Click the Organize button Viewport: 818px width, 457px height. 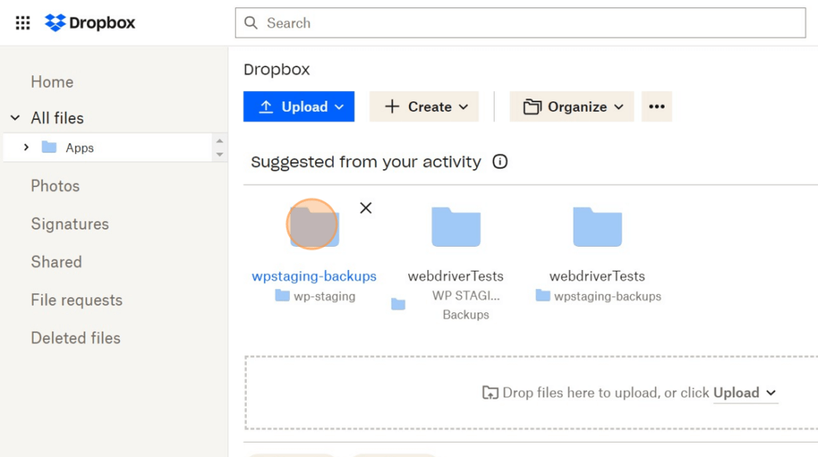571,106
